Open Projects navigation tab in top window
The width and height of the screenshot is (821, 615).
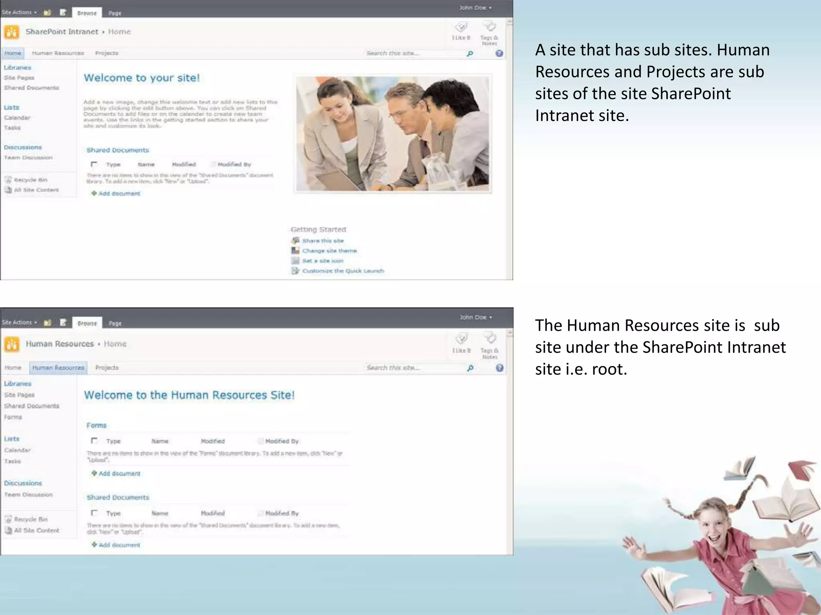click(107, 53)
